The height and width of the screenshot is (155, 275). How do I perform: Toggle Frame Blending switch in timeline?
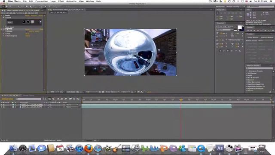click(62, 99)
